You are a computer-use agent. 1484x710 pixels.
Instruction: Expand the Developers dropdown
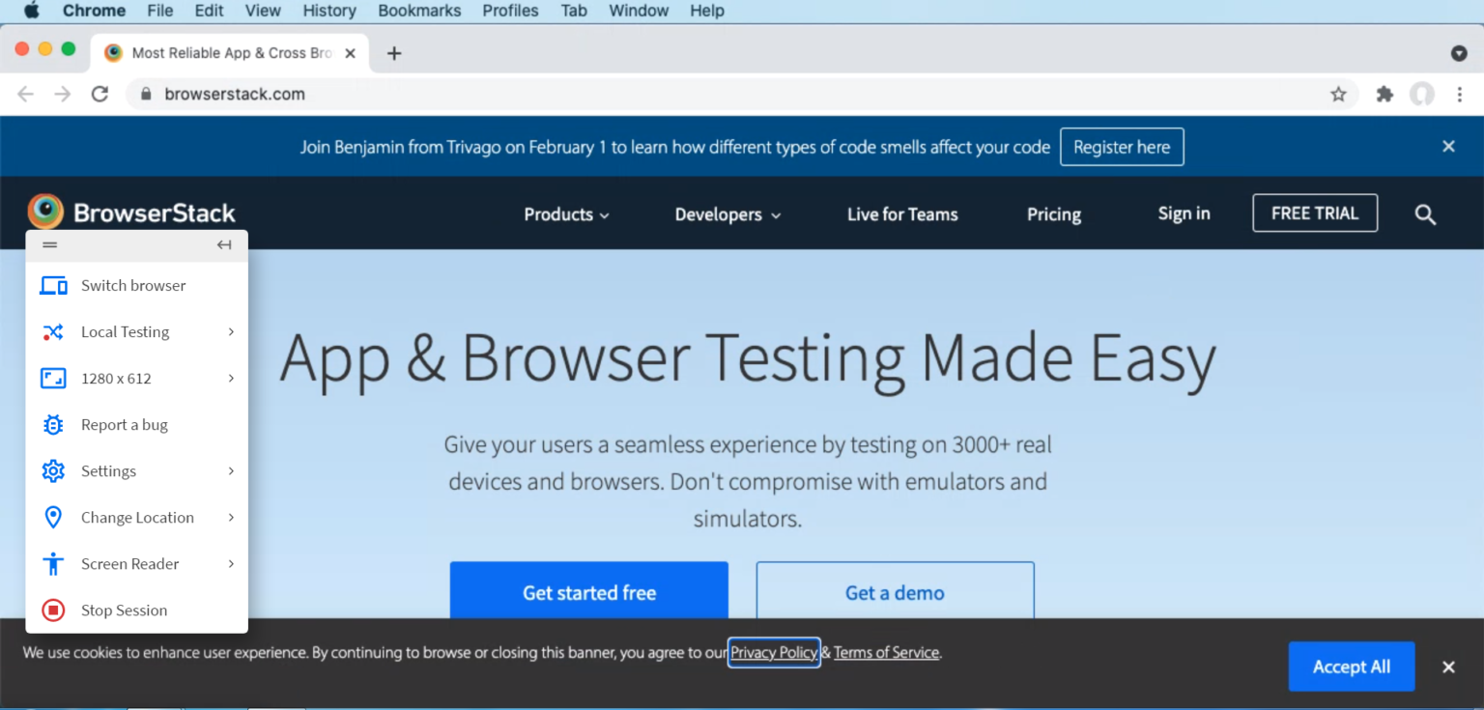[727, 213]
